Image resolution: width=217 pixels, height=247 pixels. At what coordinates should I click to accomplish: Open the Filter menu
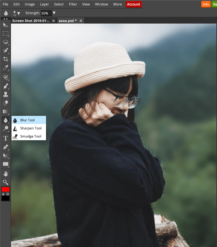point(73,4)
